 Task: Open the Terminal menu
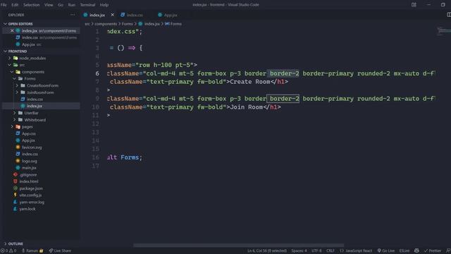(x=87, y=5)
